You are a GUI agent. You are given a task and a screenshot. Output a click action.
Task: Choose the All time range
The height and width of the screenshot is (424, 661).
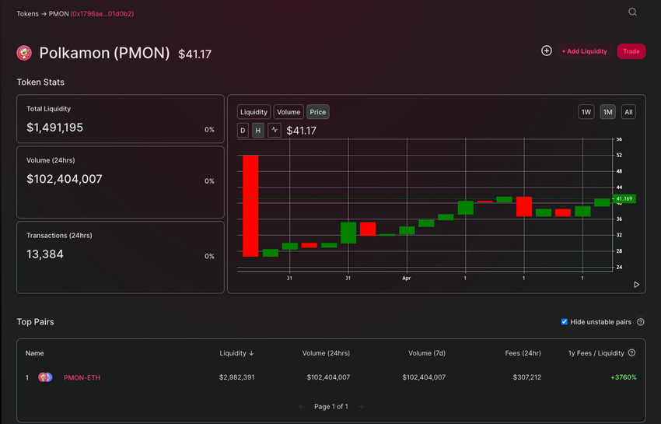point(628,112)
